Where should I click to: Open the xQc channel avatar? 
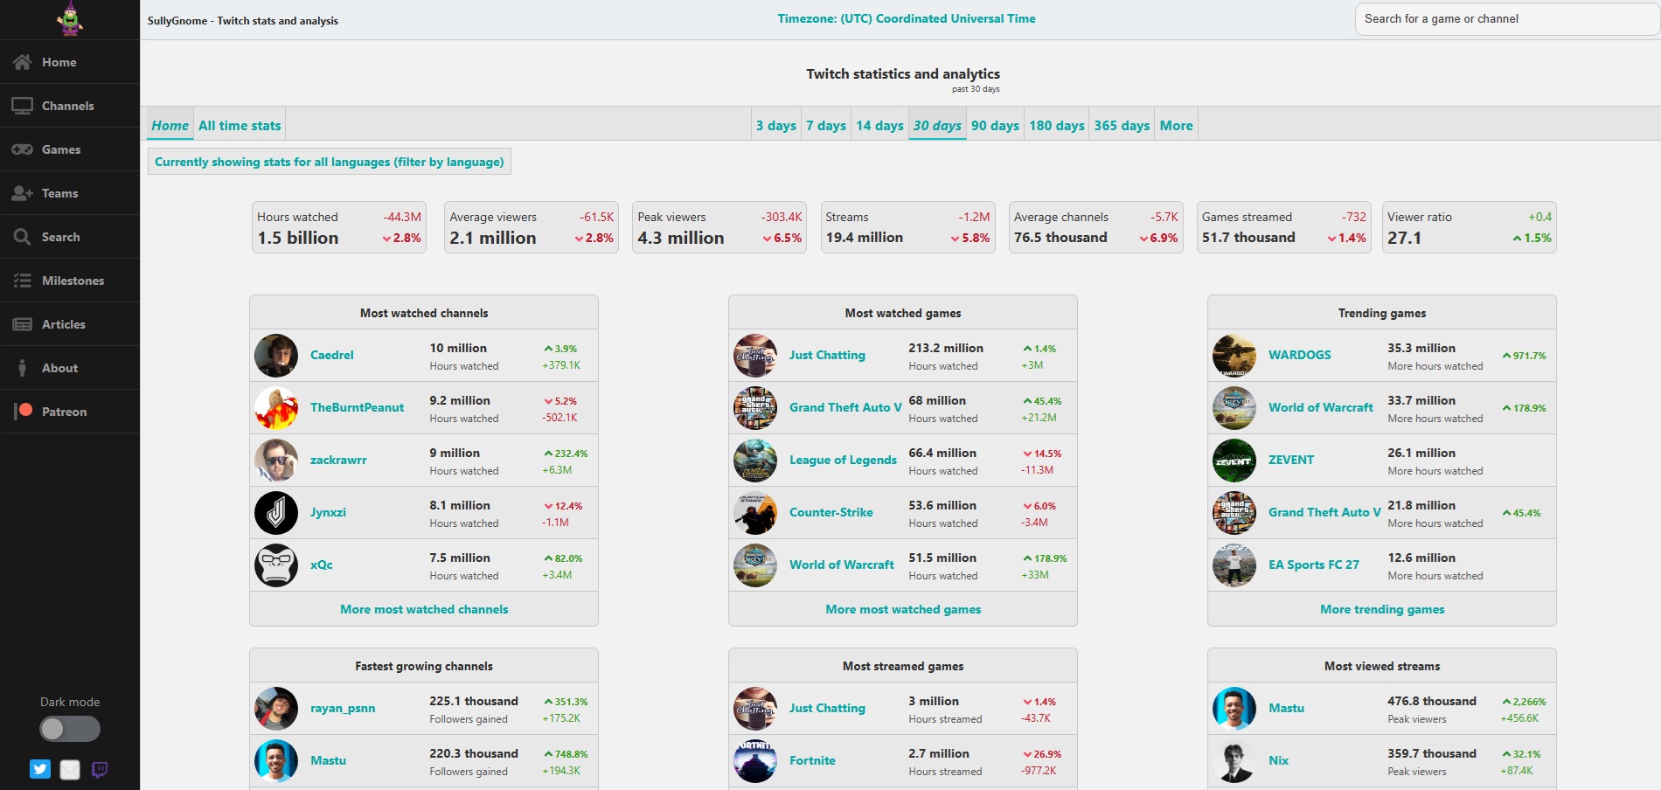click(x=276, y=565)
